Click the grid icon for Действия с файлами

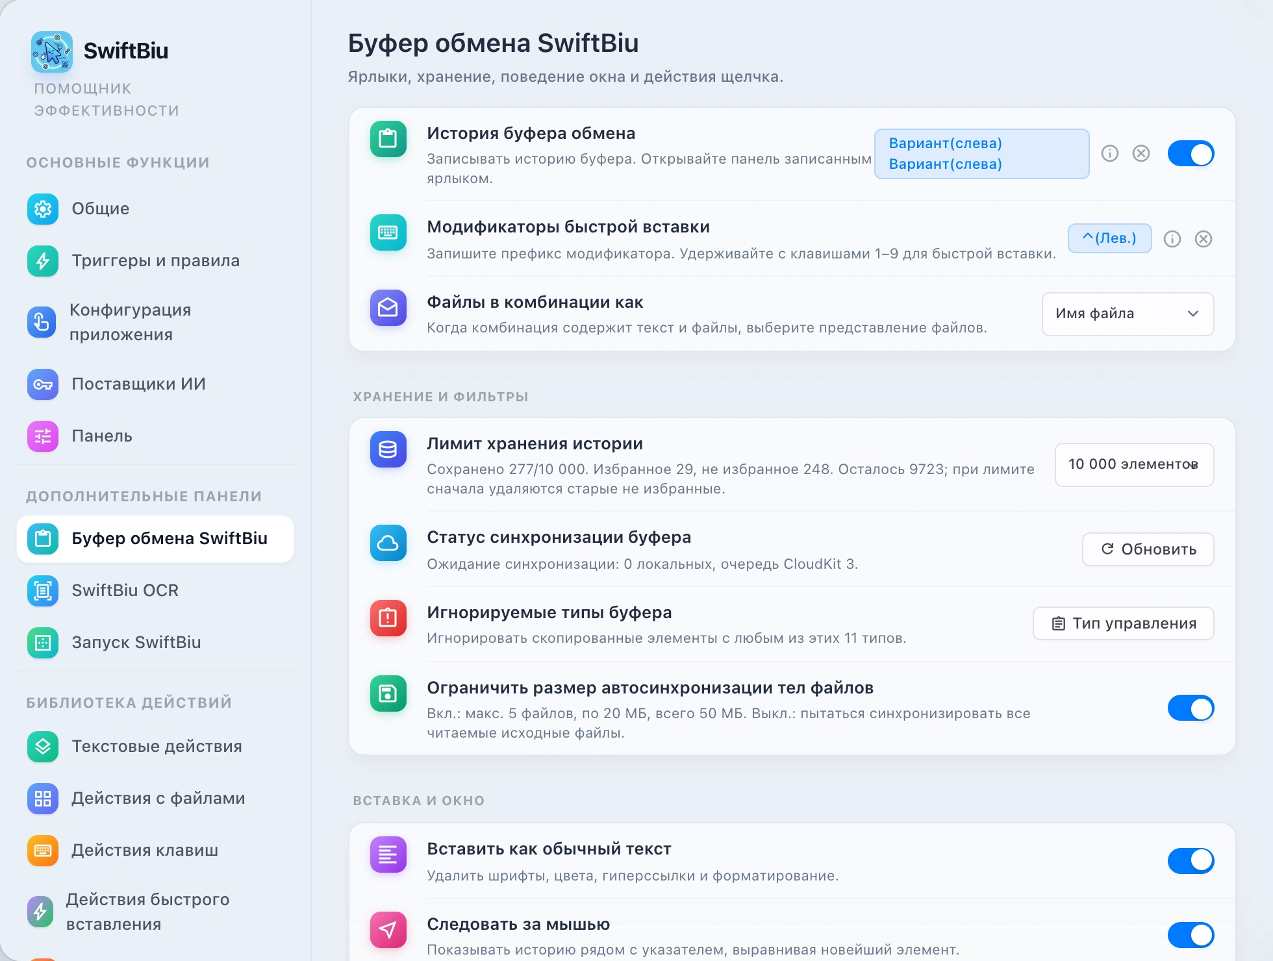pos(43,799)
